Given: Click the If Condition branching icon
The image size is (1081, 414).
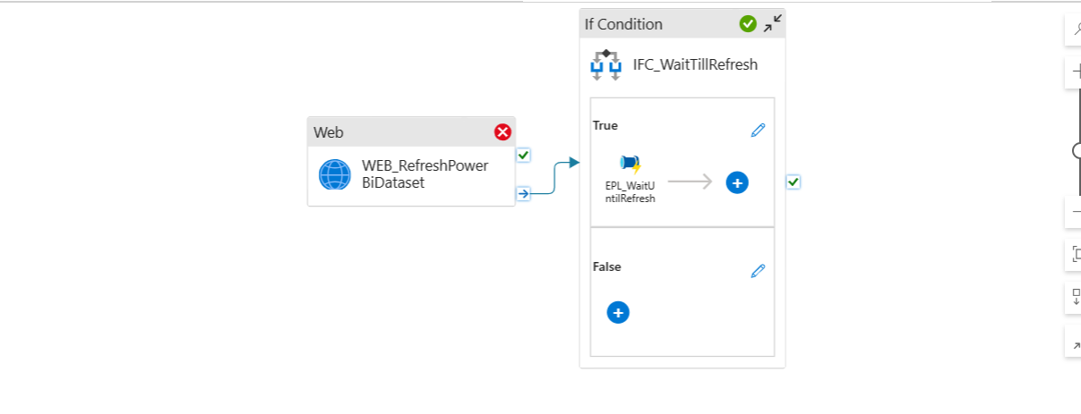Looking at the screenshot, I should click(606, 64).
